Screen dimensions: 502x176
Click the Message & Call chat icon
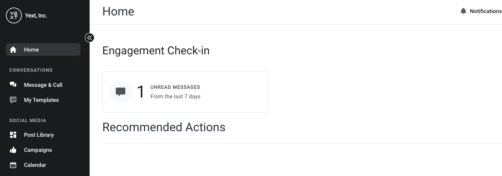pos(13,85)
